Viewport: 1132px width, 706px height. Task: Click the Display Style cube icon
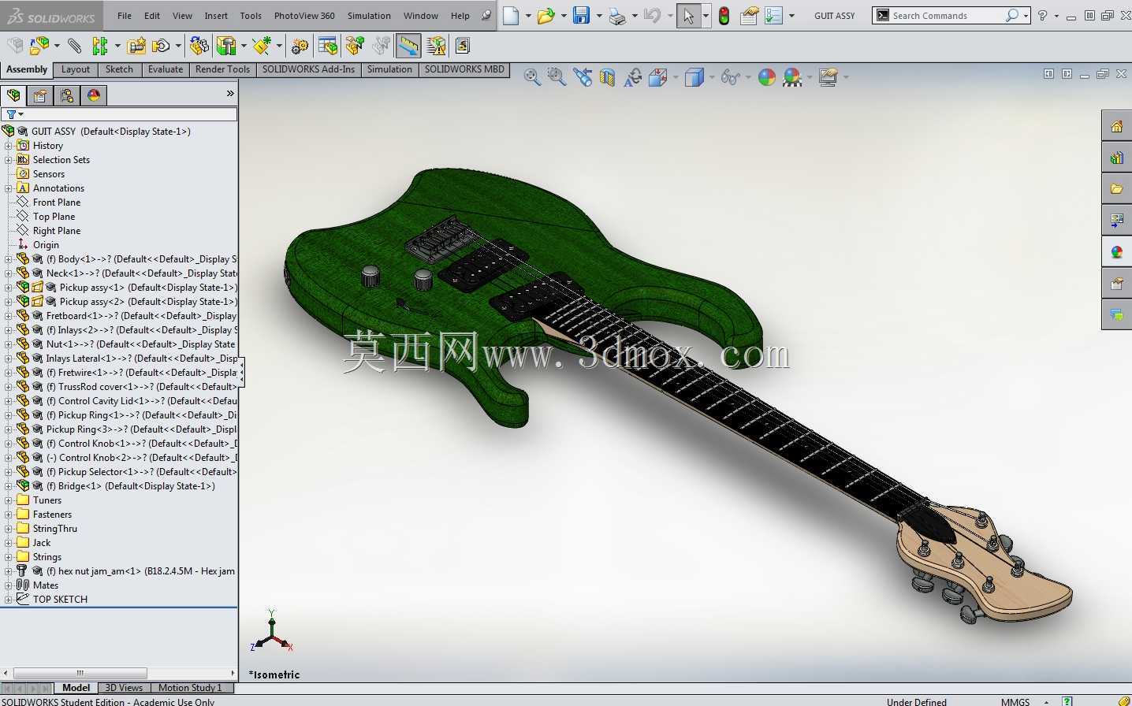(x=694, y=77)
